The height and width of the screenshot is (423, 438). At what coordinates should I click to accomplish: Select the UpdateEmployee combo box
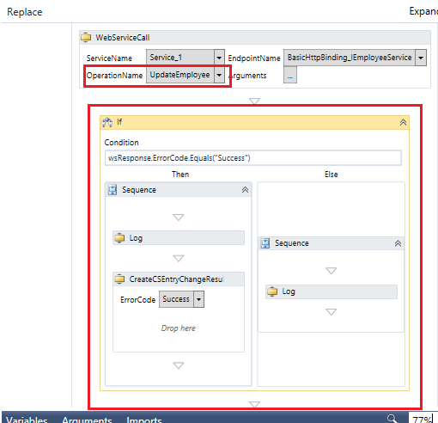click(x=186, y=75)
